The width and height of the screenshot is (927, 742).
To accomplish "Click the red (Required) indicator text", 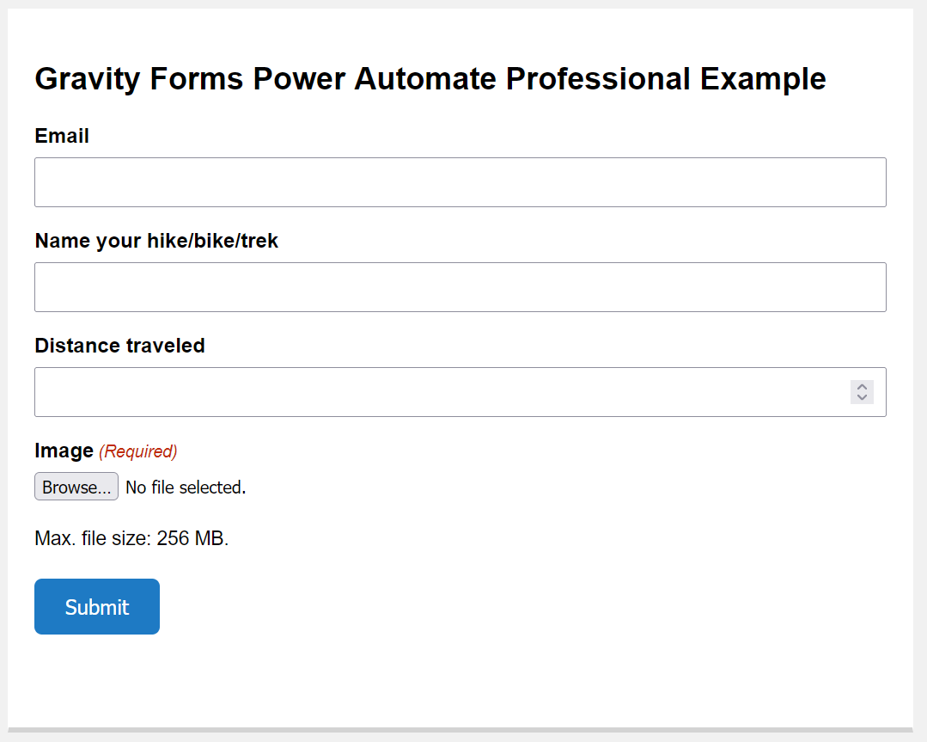I will 137,451.
